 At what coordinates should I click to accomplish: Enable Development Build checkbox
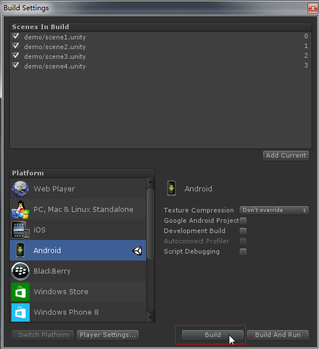click(x=243, y=231)
